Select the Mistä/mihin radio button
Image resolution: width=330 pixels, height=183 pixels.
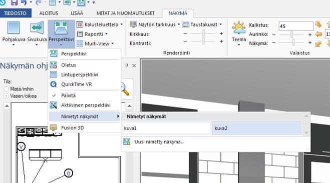[x=7, y=89]
